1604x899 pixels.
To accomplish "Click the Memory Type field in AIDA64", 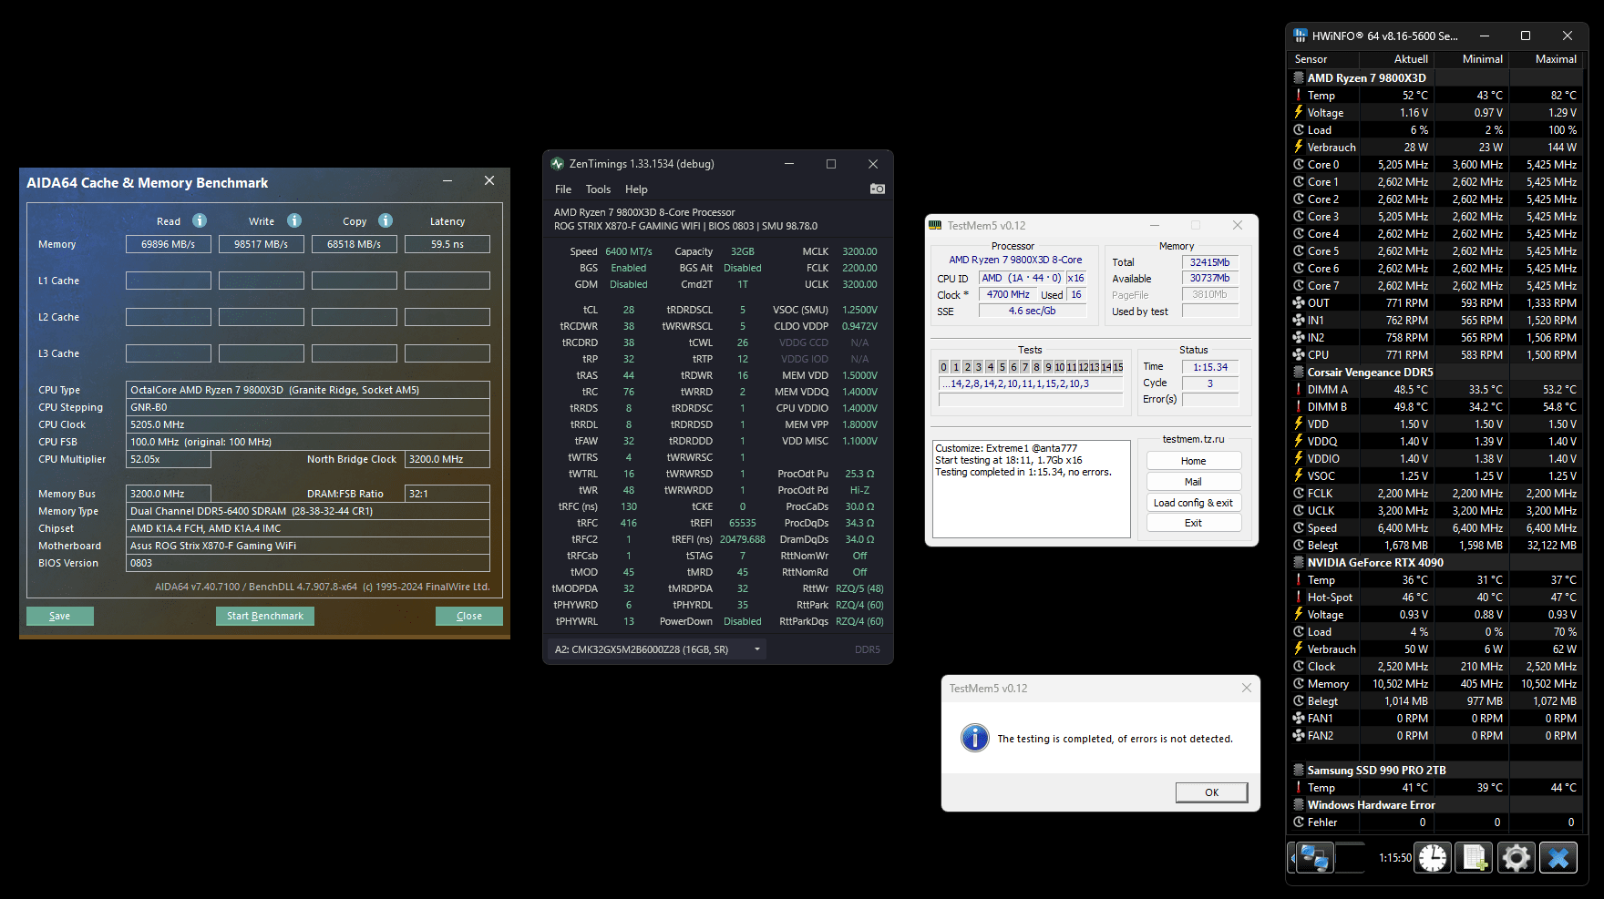I will (308, 511).
